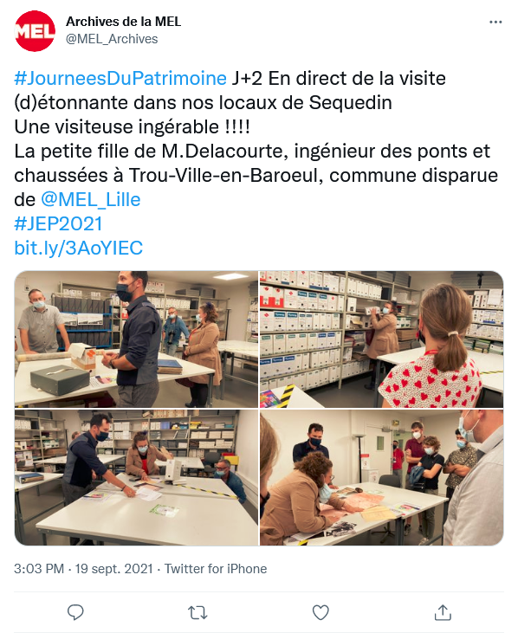Screen dimensions: 518x633
Task: Click the red MEL profile avatar
Action: click(36, 31)
